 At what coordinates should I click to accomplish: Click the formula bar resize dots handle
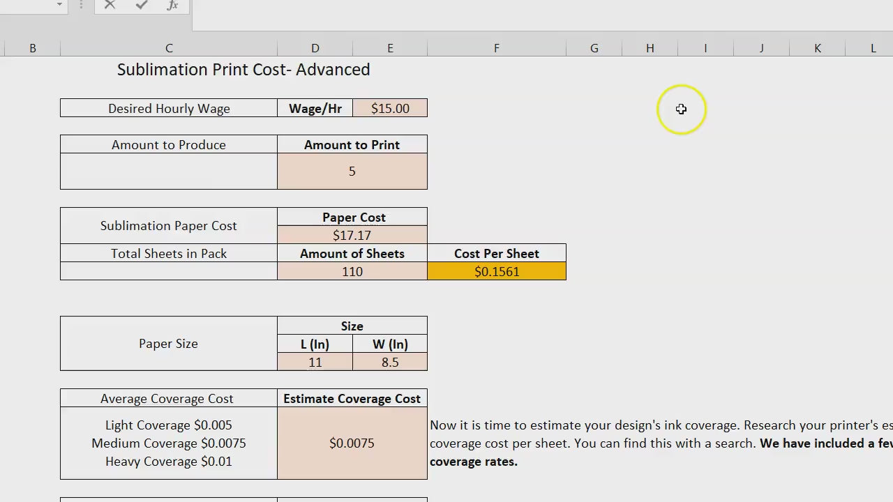pos(82,6)
